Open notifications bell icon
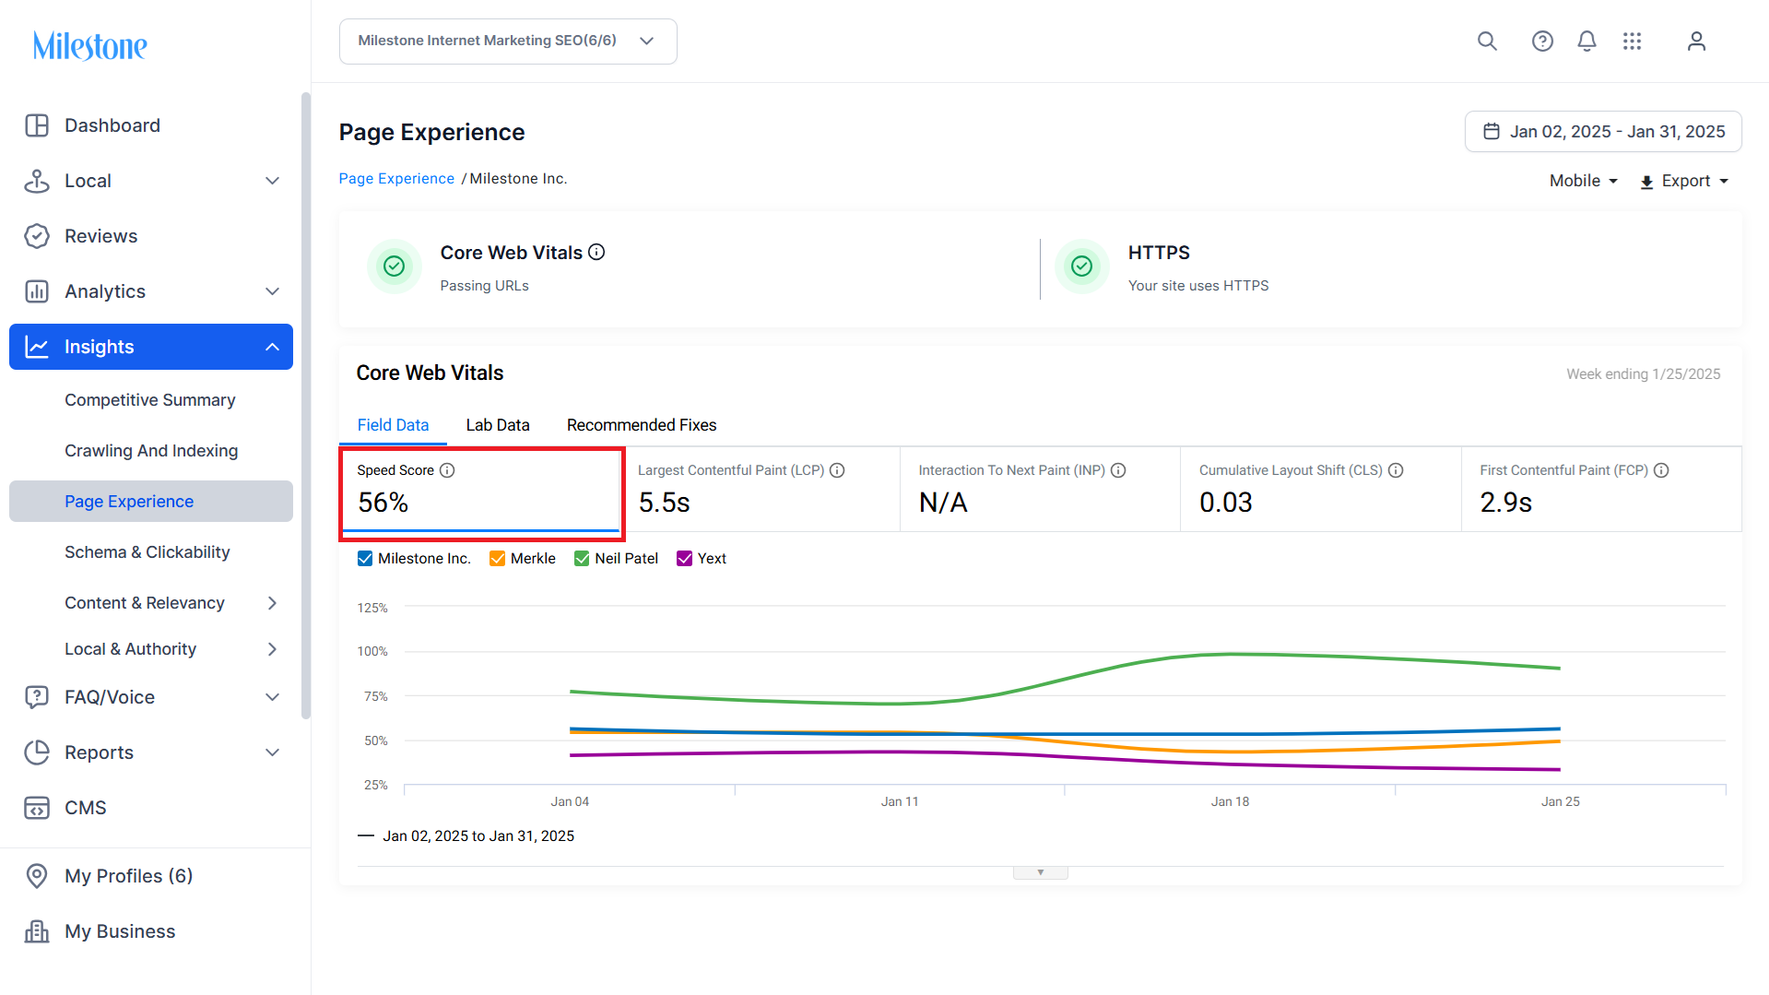Screen dimensions: 1769x995 coord(1586,41)
